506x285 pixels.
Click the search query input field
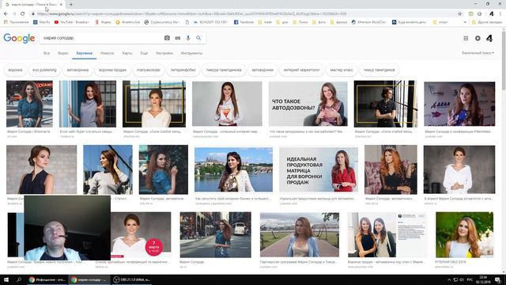pyautogui.click(x=102, y=38)
